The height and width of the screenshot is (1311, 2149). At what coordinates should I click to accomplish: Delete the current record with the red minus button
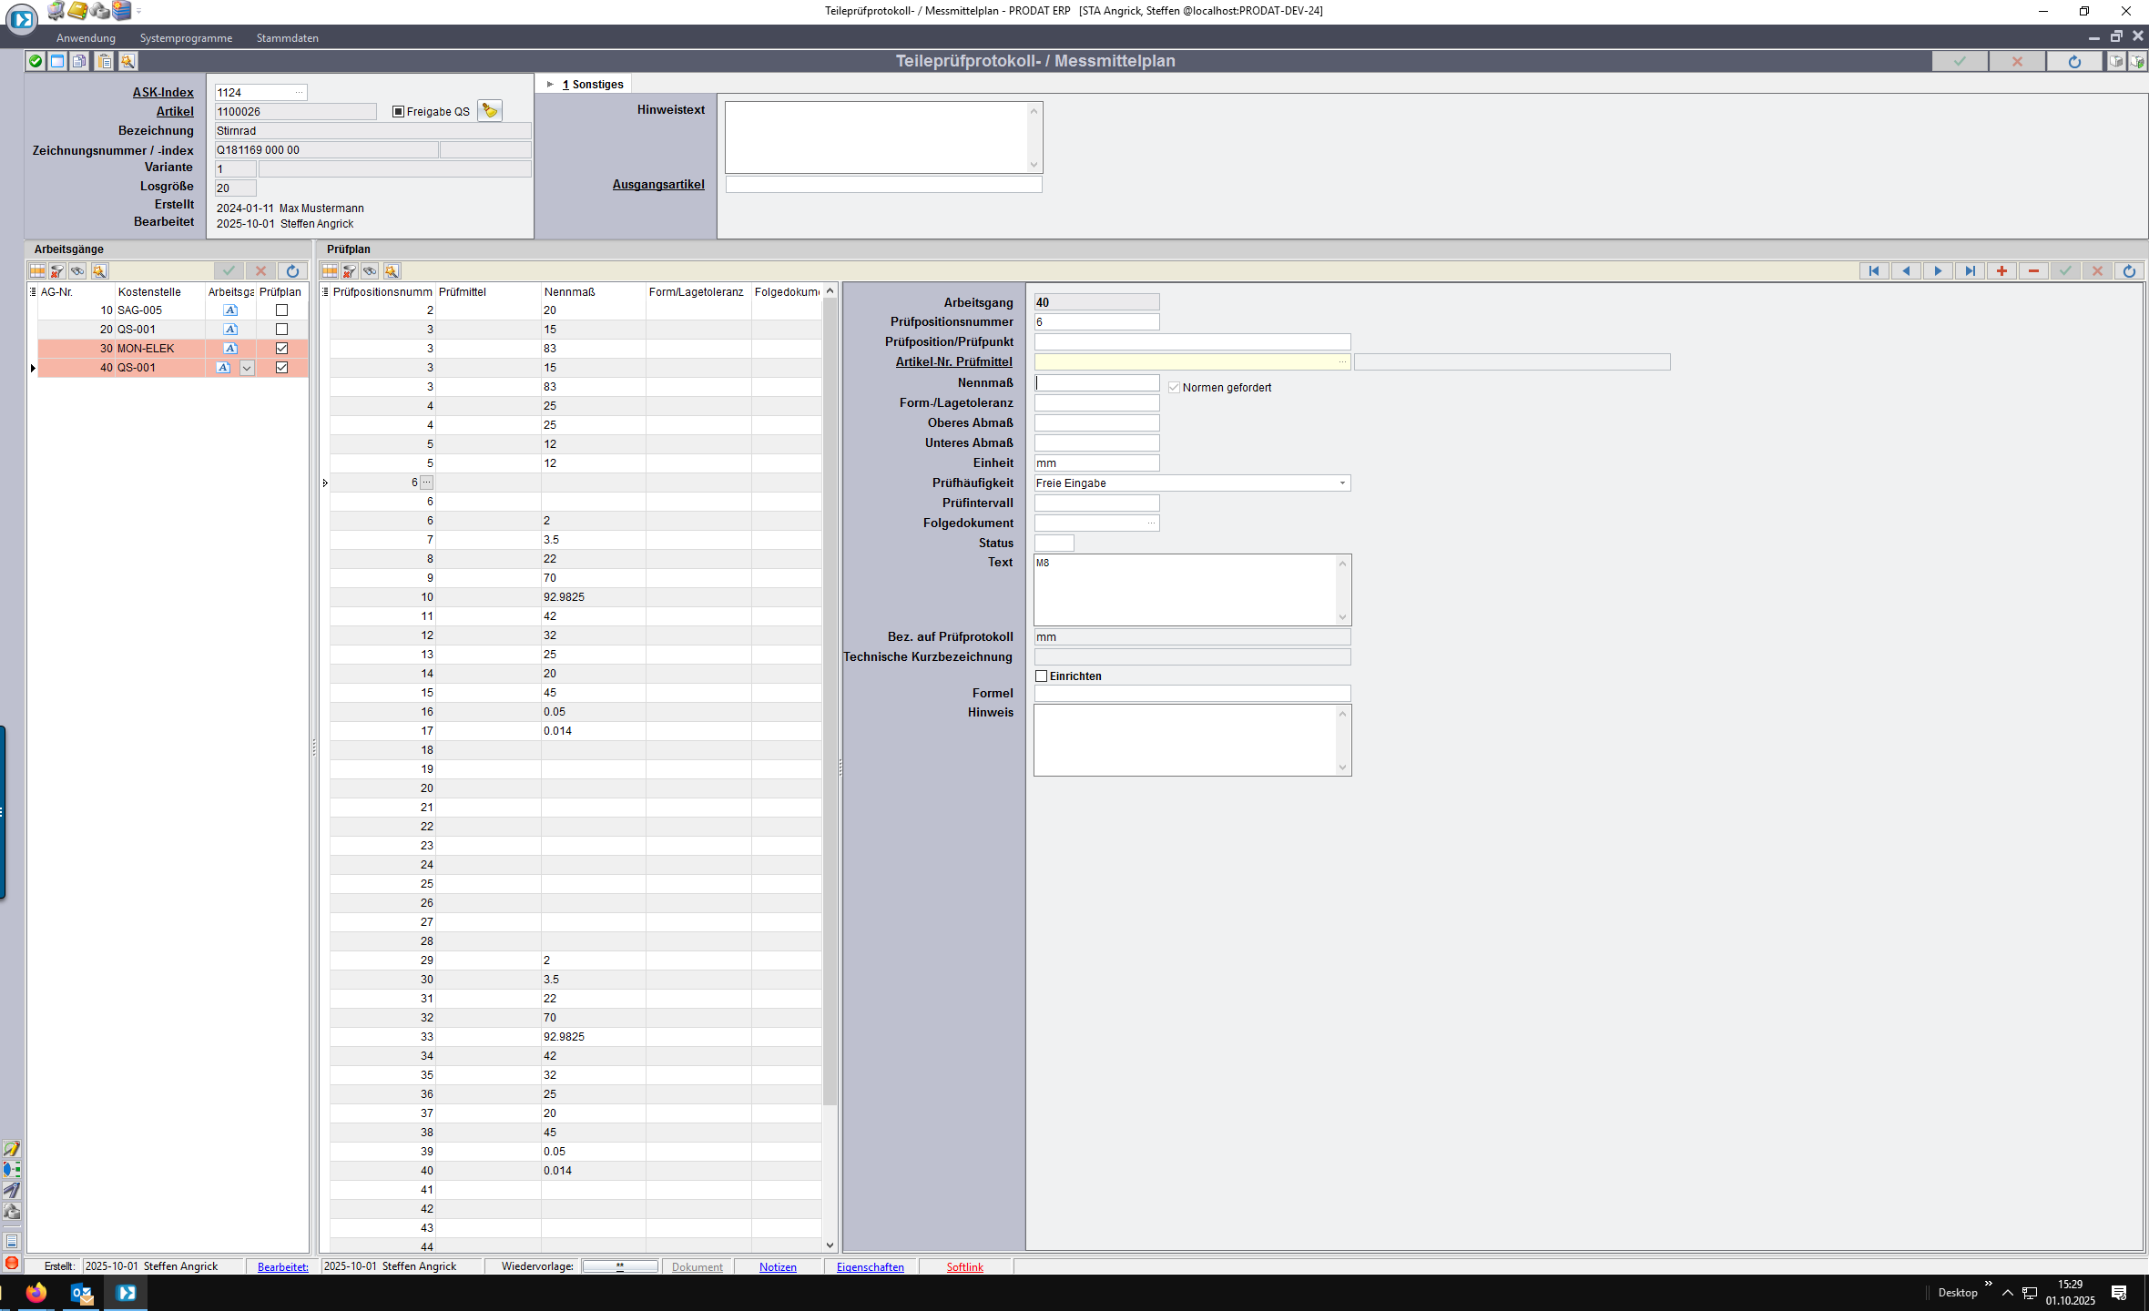[x=2033, y=270]
